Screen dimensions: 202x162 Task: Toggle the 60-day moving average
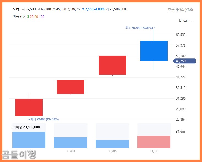[36, 16]
